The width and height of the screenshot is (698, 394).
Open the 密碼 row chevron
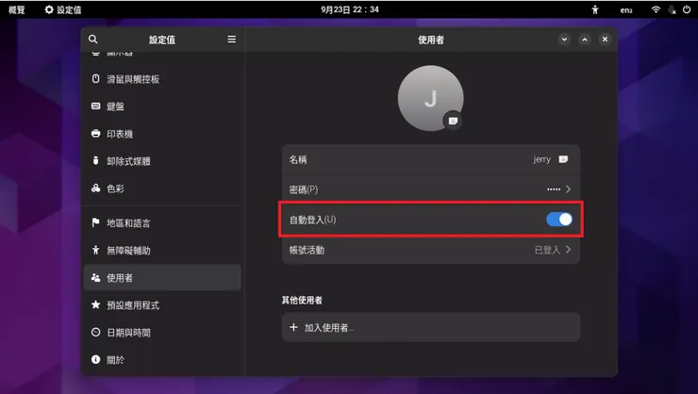coord(568,189)
